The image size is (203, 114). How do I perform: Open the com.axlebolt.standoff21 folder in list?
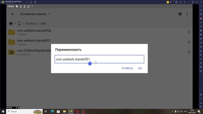point(99,42)
